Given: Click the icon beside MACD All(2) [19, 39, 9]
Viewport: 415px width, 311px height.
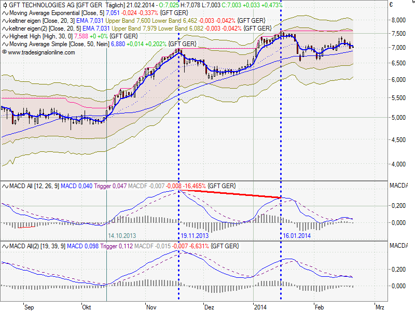Looking at the screenshot, I should pyautogui.click(x=5, y=245).
